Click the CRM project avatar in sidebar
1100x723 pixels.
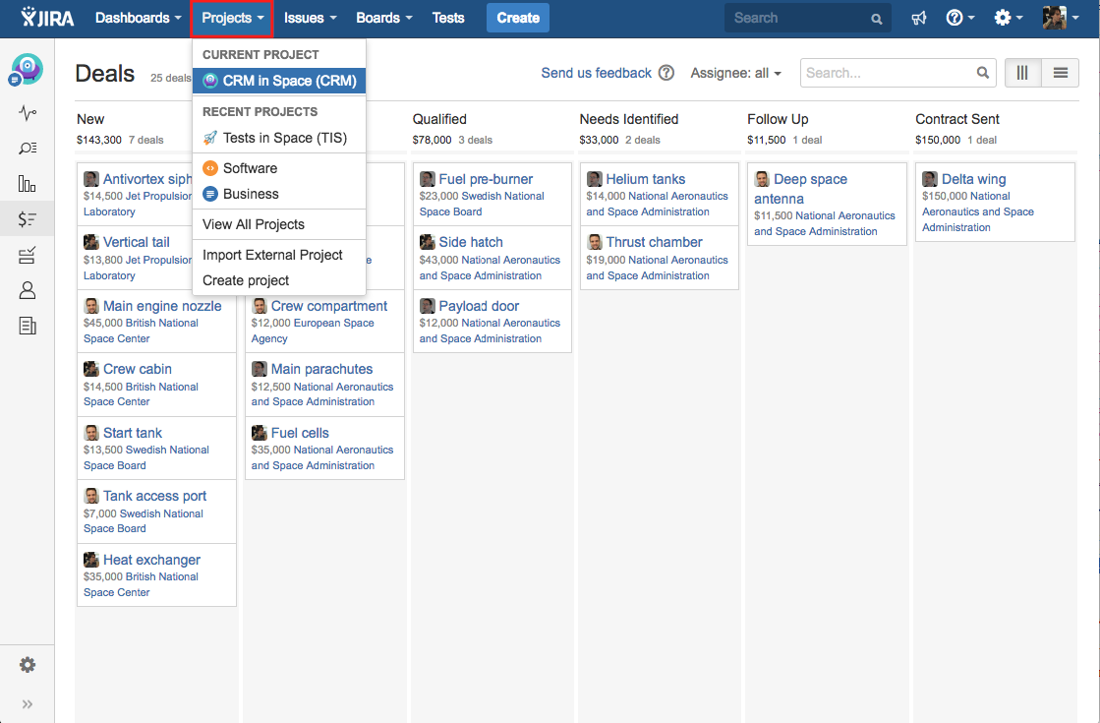tap(27, 70)
